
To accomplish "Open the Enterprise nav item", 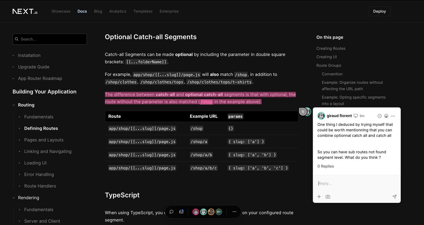I will tap(169, 11).
